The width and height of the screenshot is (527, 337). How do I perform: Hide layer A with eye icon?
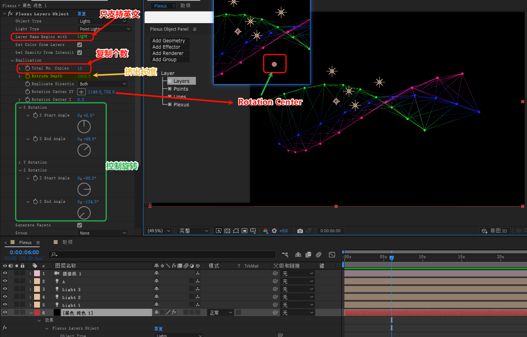coord(5,281)
